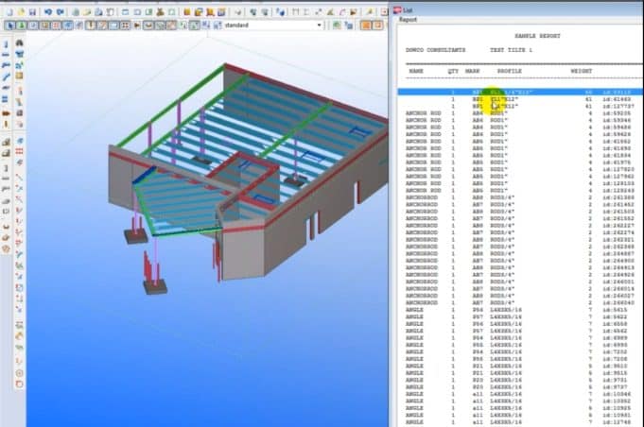Click the brown figure icon in top toolbar
Viewport: 644px width, 427px height.
click(x=161, y=12)
